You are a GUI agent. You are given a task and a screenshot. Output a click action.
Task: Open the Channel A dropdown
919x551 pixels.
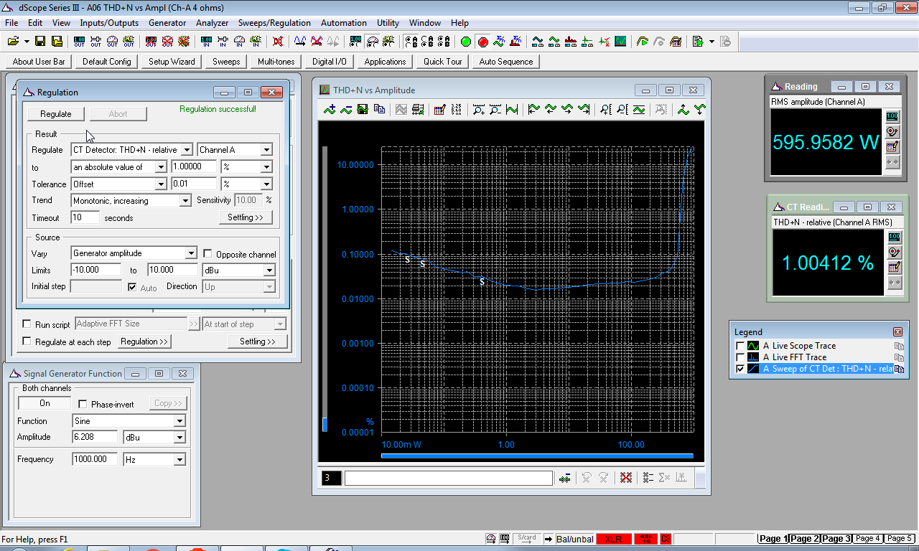(266, 150)
